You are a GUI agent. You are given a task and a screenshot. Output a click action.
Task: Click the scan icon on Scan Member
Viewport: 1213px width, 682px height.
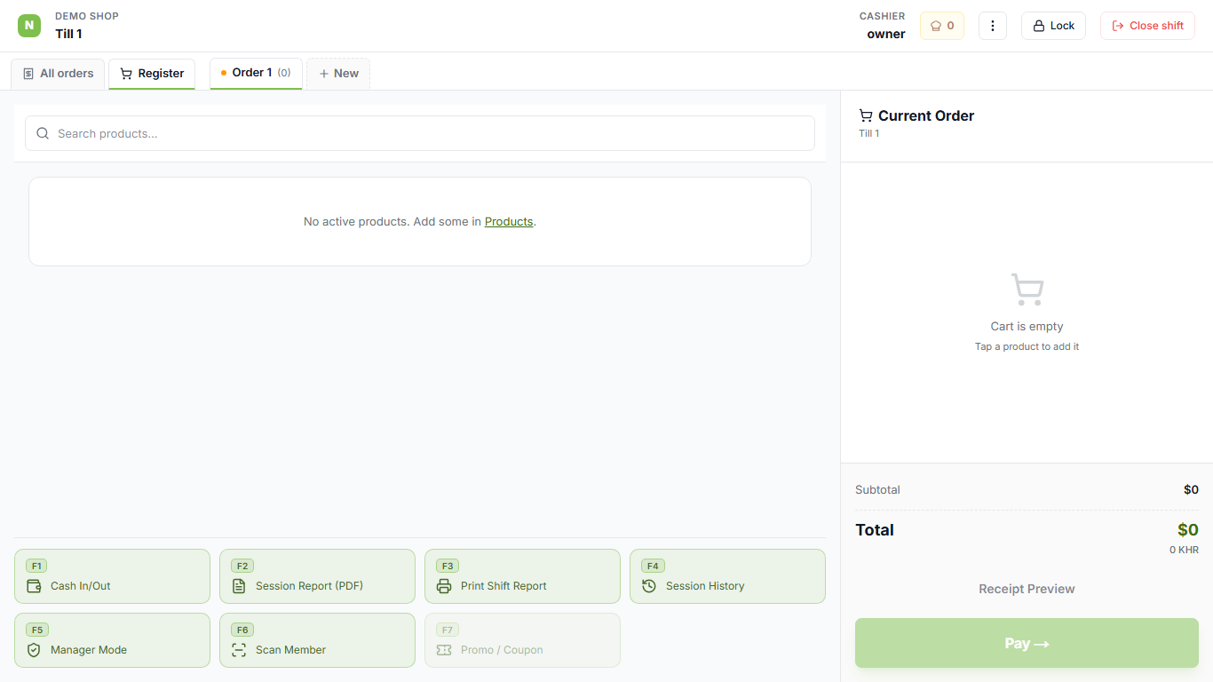239,650
